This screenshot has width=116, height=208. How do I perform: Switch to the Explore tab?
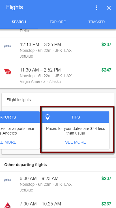pyautogui.click(x=58, y=22)
